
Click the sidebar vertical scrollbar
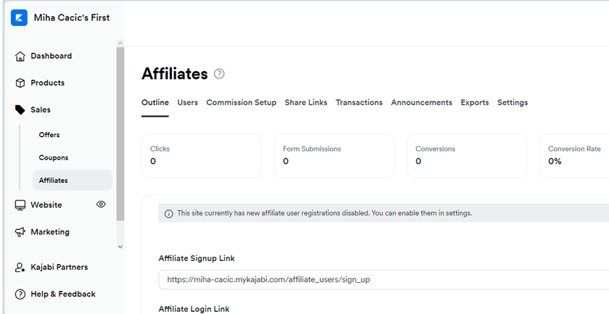click(120, 134)
